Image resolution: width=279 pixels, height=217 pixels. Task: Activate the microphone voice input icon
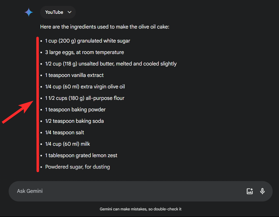[262, 191]
